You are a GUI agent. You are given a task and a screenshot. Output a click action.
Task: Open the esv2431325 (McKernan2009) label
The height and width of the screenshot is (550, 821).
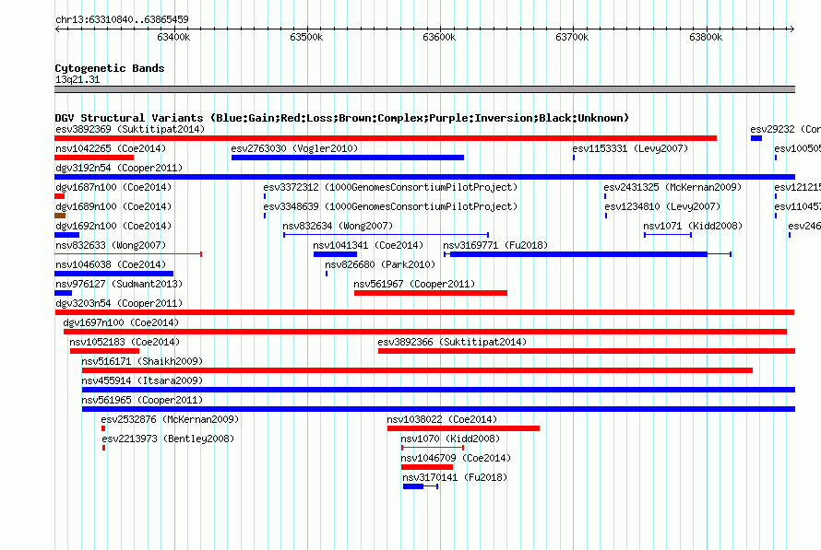pyautogui.click(x=672, y=187)
